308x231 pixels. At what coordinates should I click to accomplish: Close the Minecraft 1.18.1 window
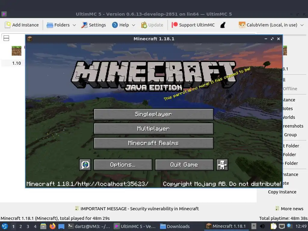click(x=279, y=39)
